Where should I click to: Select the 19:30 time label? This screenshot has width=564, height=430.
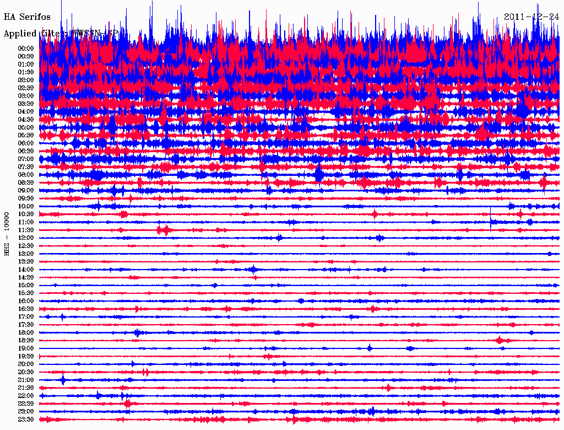click(26, 357)
